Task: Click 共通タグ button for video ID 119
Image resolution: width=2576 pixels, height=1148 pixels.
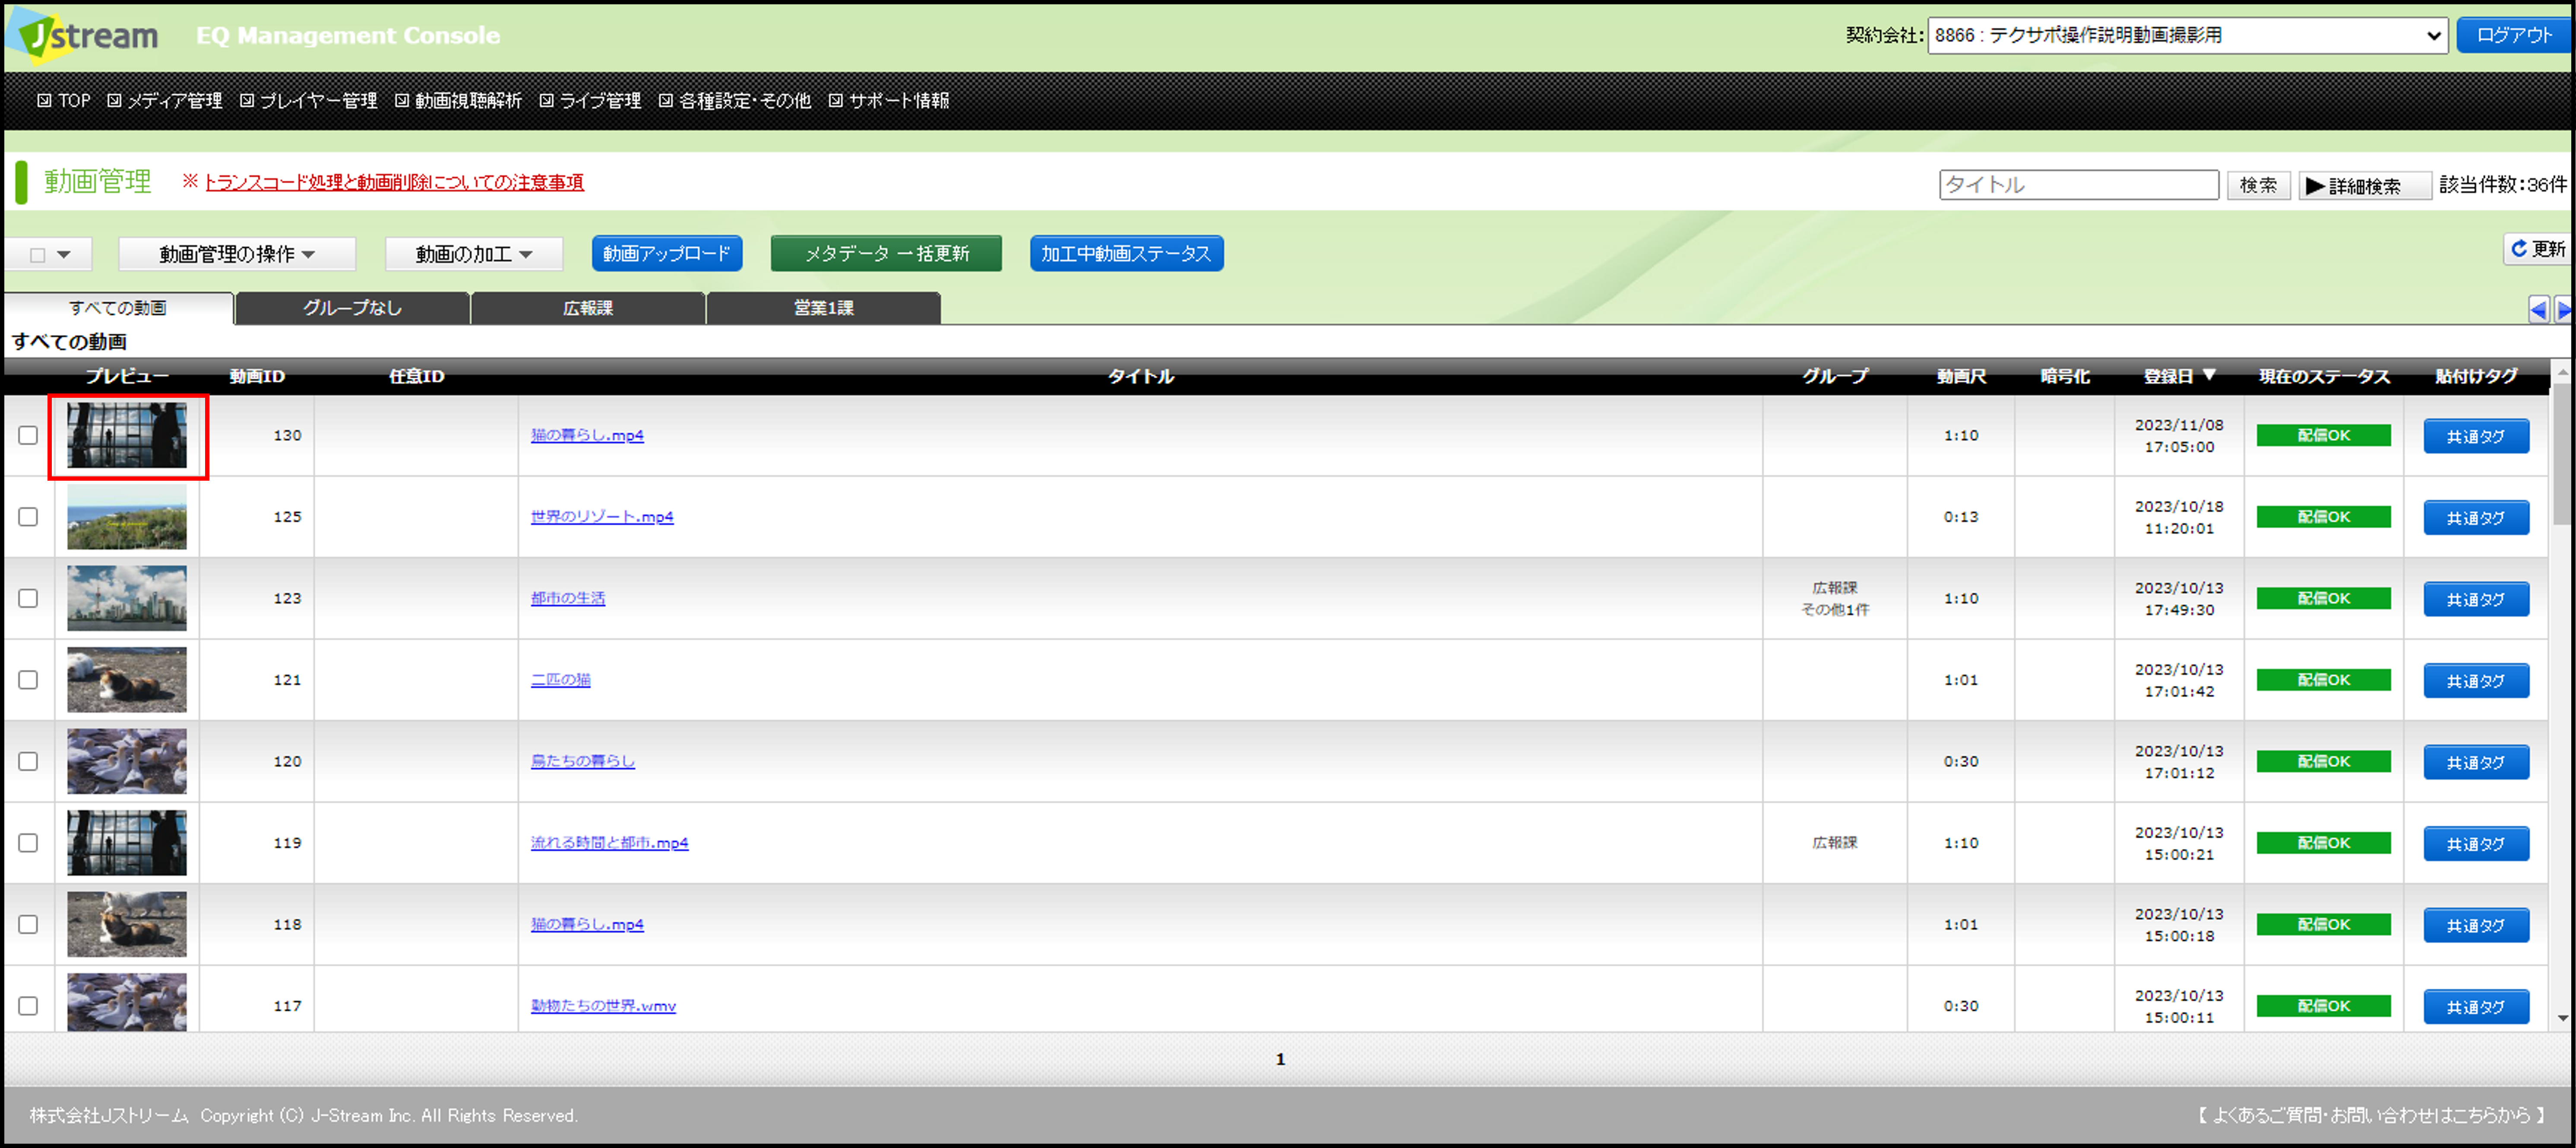Action: [x=2476, y=844]
